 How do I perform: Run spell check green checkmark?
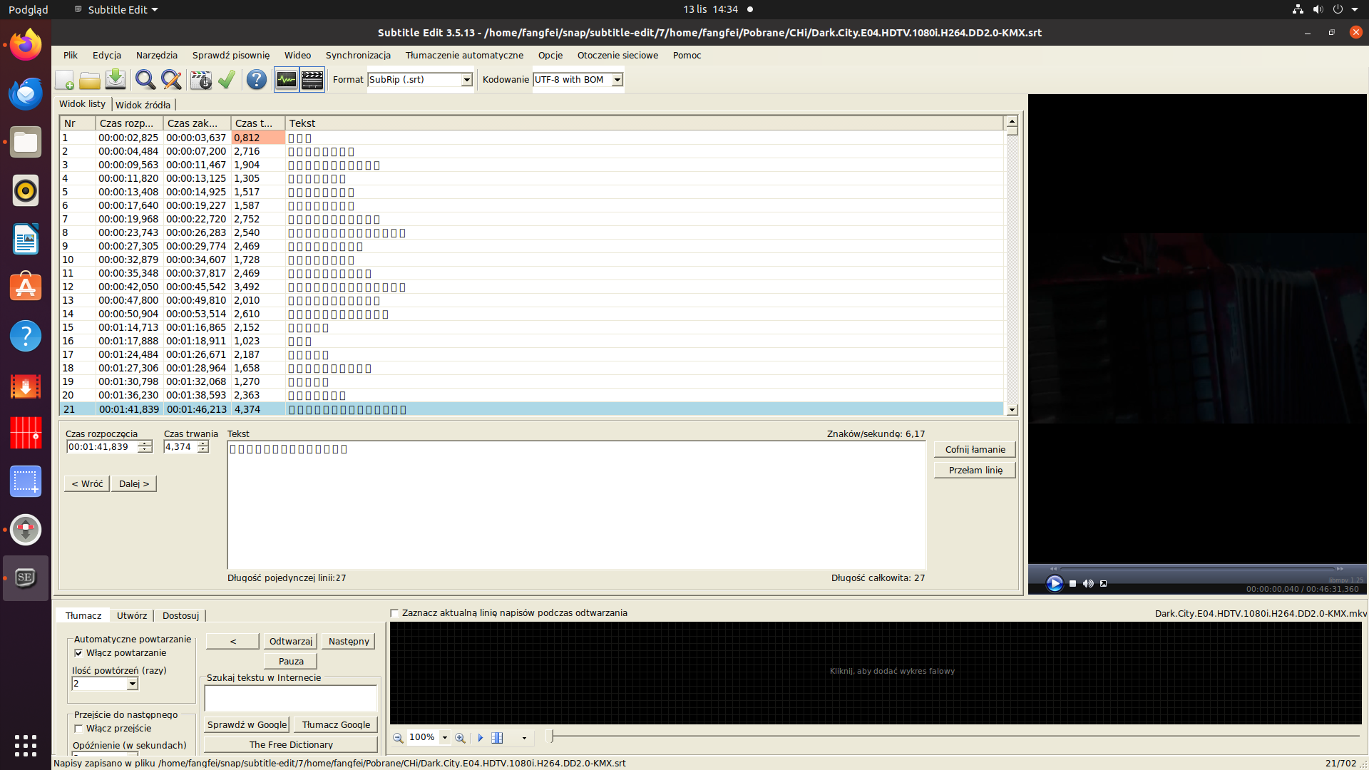(227, 80)
